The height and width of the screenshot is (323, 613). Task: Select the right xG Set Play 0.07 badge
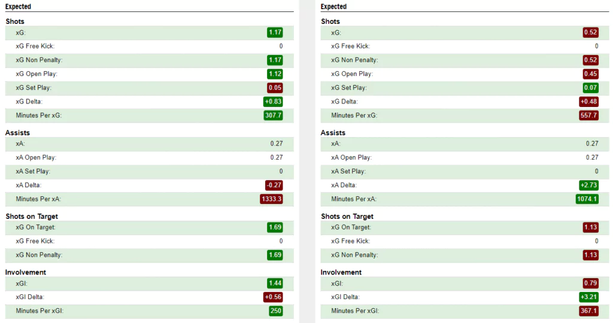(x=590, y=87)
